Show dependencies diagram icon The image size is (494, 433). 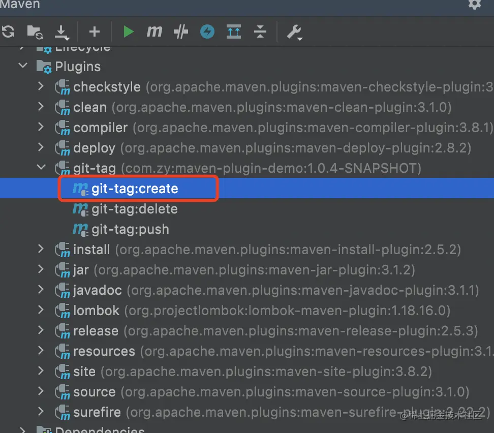point(234,32)
